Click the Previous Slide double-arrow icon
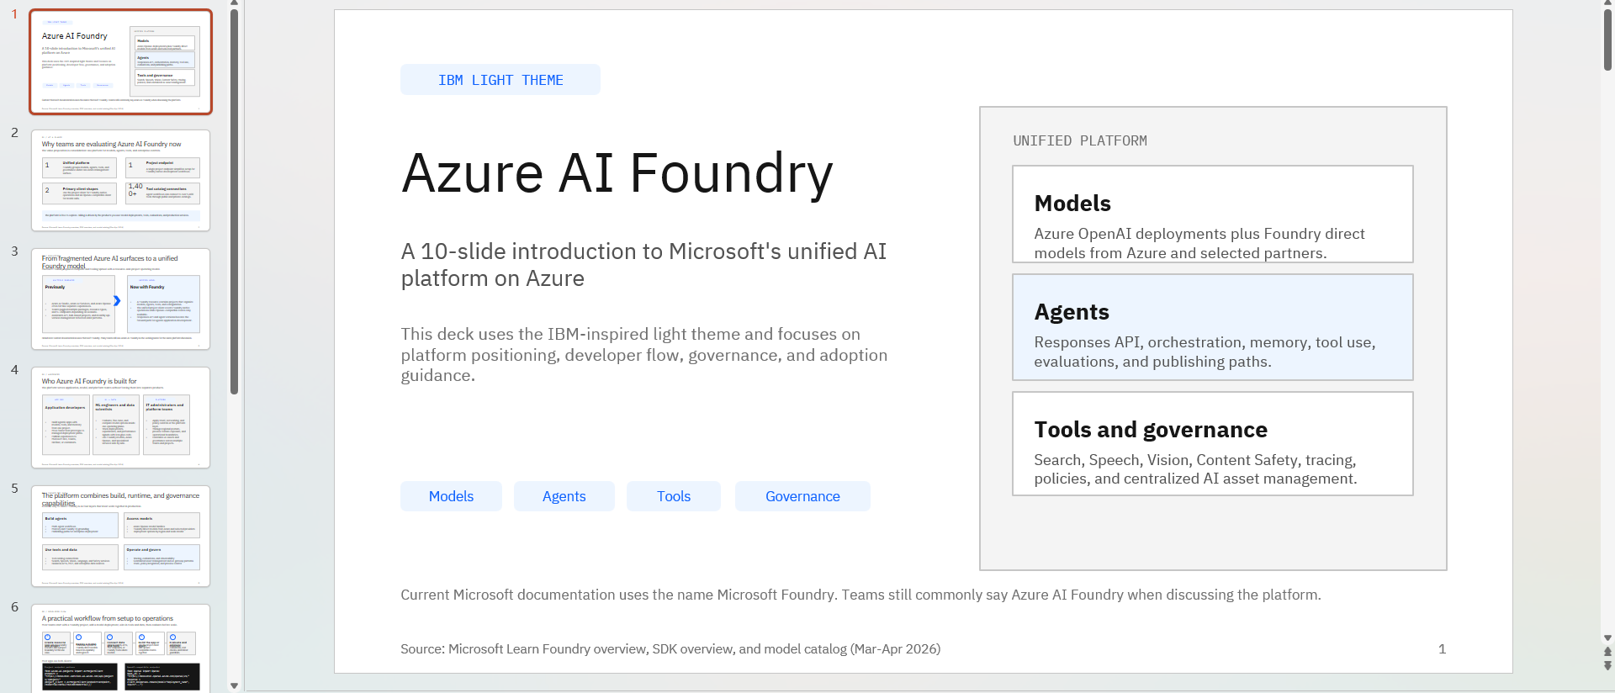The image size is (1615, 693). [x=1607, y=652]
